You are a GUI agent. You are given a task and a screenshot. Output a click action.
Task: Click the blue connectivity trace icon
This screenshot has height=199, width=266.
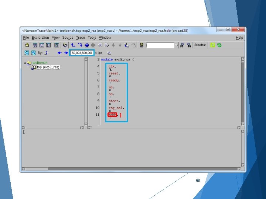(x=127, y=45)
